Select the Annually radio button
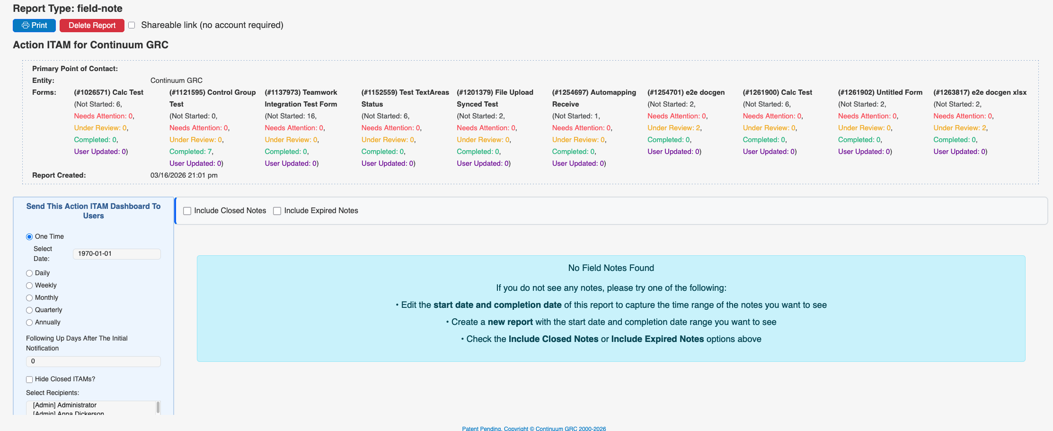This screenshot has height=431, width=1053. (29, 323)
